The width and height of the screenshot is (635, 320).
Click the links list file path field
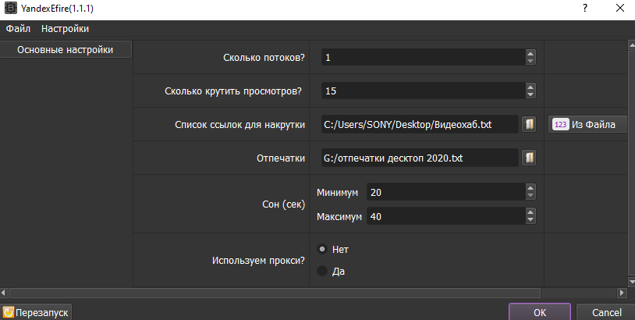coord(419,125)
